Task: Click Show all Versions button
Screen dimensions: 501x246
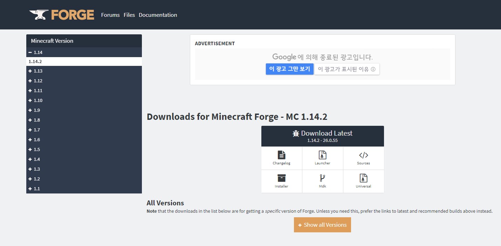Action: pyautogui.click(x=322, y=225)
